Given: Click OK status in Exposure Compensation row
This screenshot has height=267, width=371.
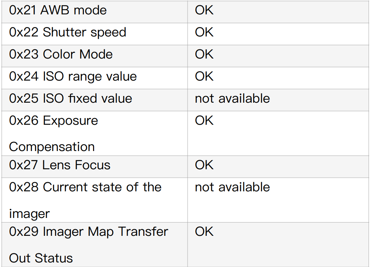Looking at the screenshot, I should (x=204, y=121).
